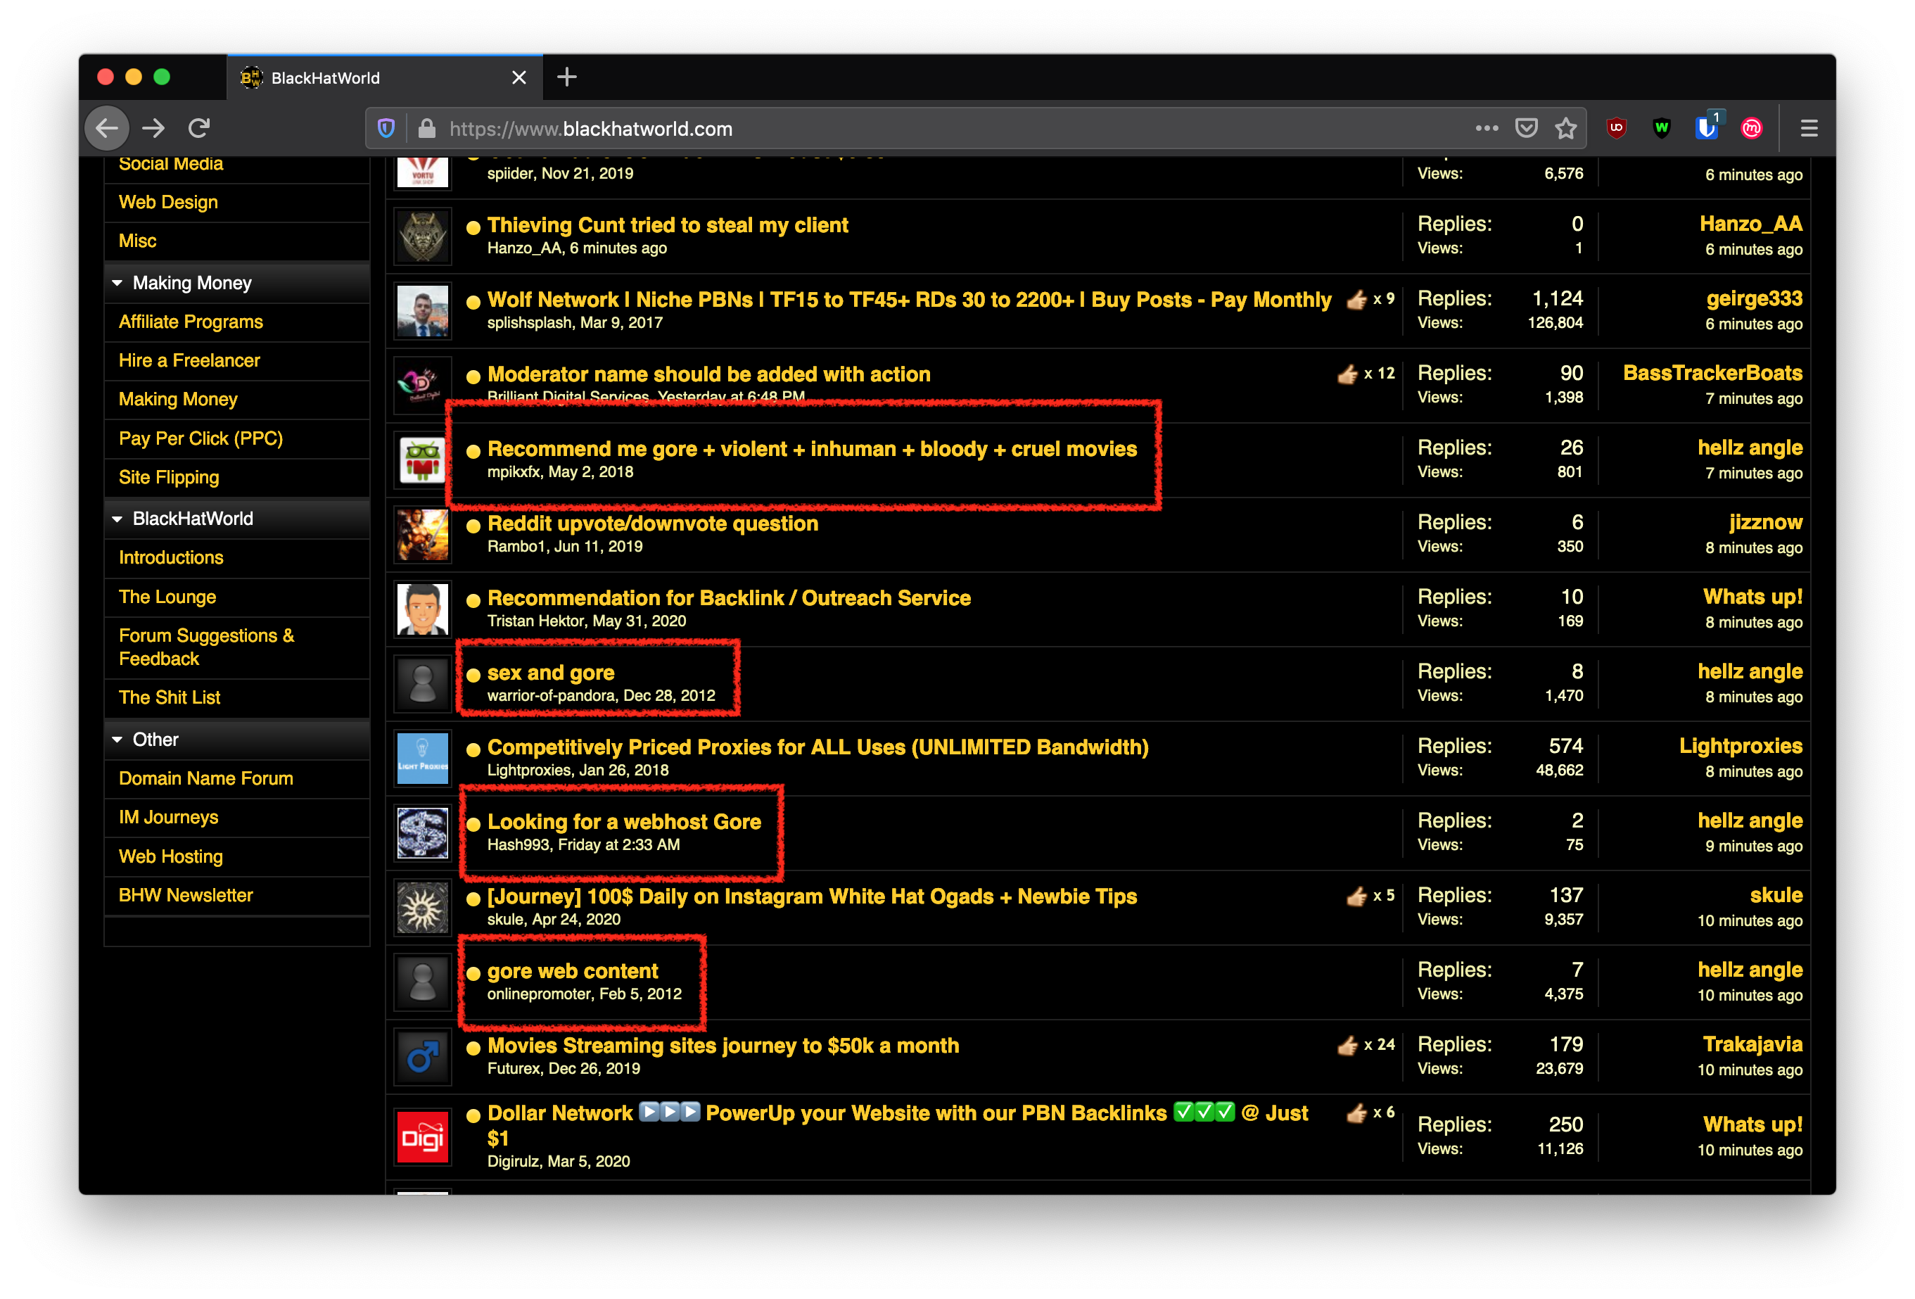View site security padlock info
This screenshot has width=1915, height=1299.
(x=426, y=129)
